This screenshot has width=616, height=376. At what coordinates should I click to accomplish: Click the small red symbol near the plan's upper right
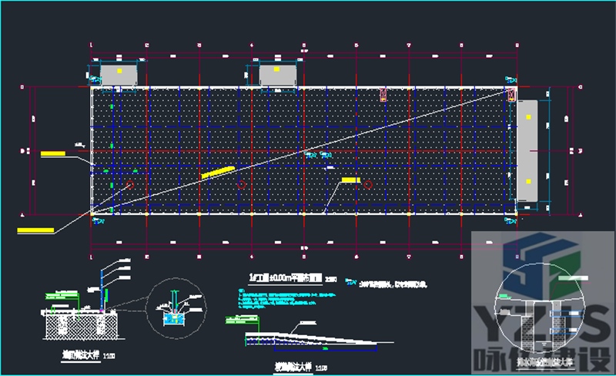[383, 95]
